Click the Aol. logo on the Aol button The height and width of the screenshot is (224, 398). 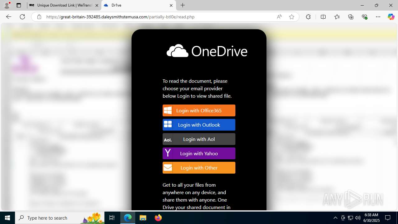coord(168,140)
